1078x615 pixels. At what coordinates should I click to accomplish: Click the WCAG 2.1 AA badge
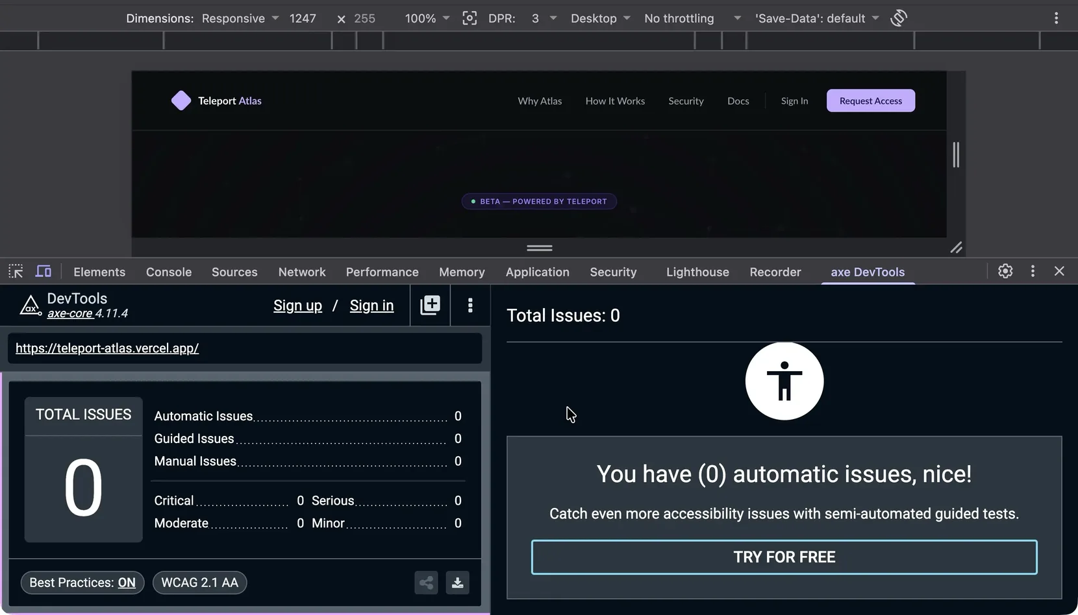click(x=200, y=583)
